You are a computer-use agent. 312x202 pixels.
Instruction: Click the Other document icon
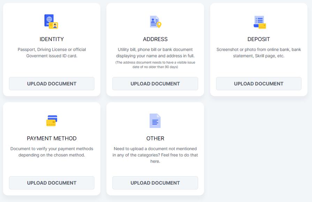(x=155, y=121)
